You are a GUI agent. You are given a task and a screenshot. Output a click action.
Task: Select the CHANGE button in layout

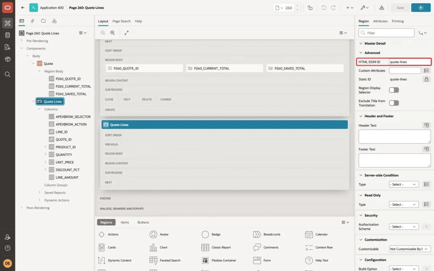coord(166,99)
